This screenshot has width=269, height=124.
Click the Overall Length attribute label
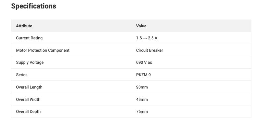point(29,87)
